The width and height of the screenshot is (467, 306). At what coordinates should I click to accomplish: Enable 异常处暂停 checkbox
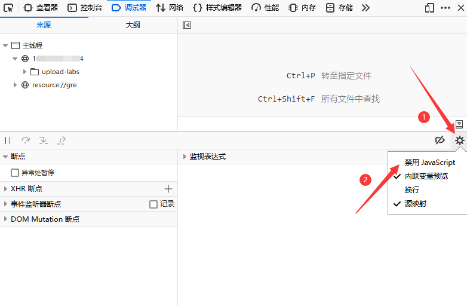[15, 173]
